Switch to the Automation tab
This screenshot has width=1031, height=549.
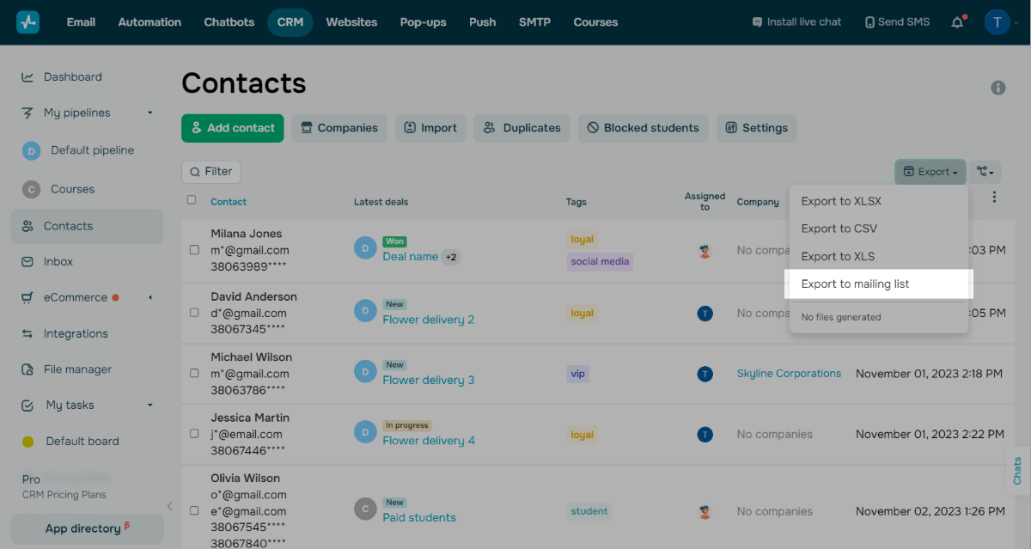[x=149, y=22]
